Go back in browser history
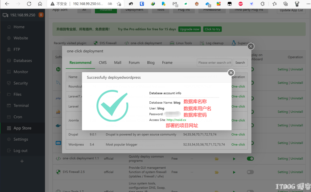The height and width of the screenshot is (192, 311). pyautogui.click(x=7, y=4)
